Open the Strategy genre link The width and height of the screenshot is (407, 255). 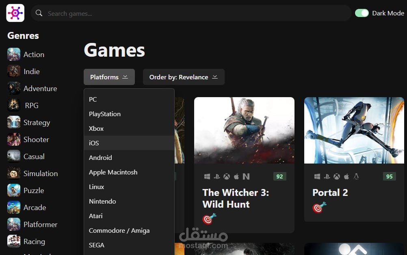pyautogui.click(x=37, y=123)
